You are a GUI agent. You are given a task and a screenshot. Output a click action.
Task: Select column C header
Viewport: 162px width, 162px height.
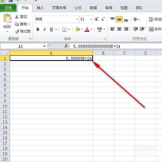tap(124, 53)
